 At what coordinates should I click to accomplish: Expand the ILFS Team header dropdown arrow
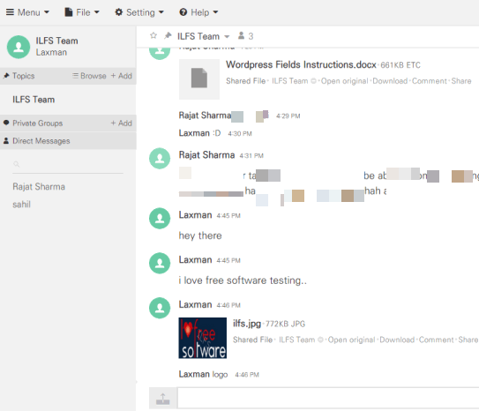(227, 37)
